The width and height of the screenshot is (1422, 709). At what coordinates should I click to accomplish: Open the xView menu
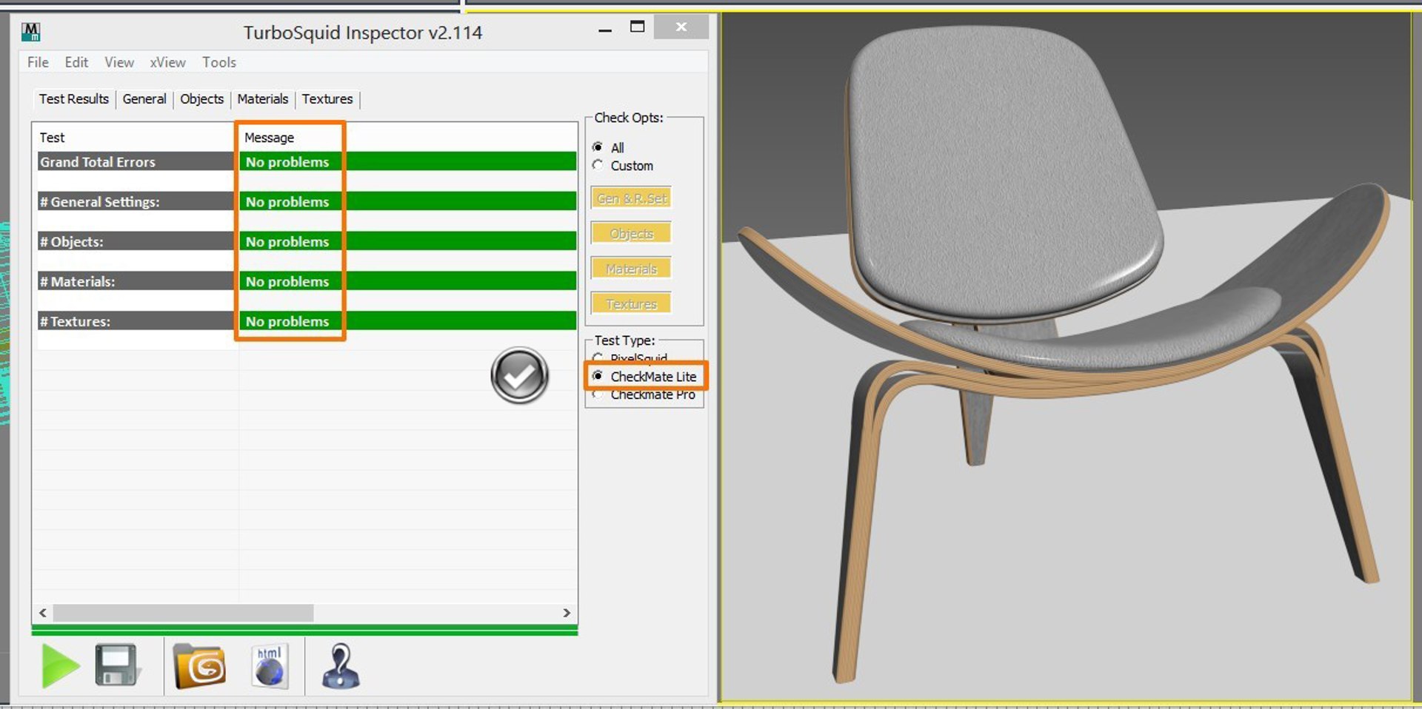[x=168, y=62]
